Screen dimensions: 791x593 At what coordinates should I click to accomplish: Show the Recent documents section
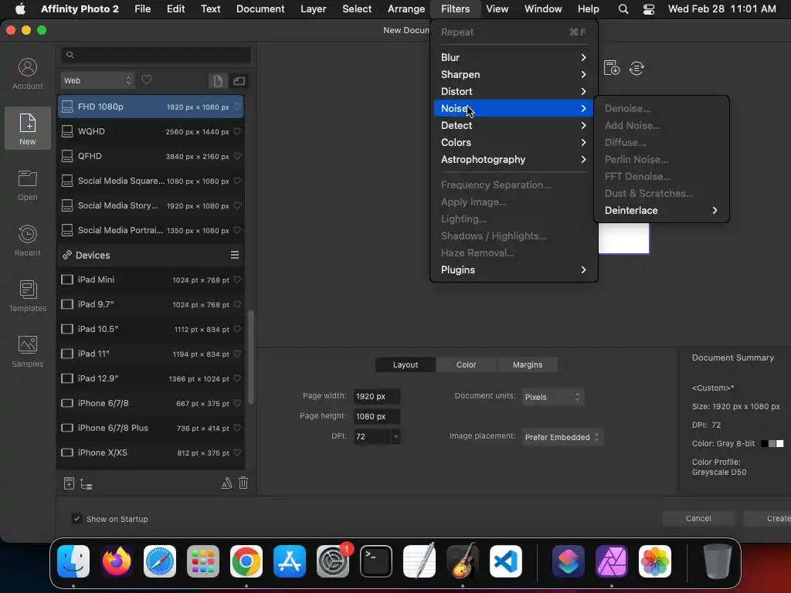pos(27,241)
